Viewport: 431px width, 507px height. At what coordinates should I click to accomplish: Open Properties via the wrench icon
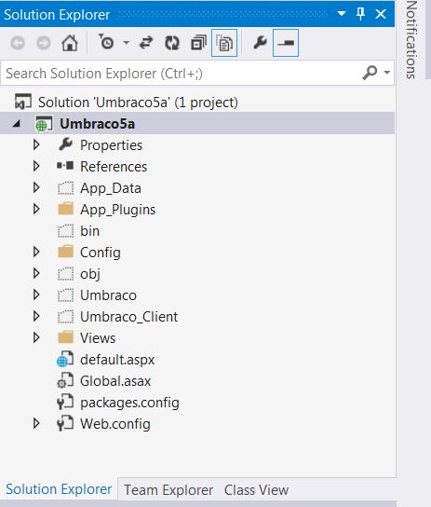click(260, 42)
